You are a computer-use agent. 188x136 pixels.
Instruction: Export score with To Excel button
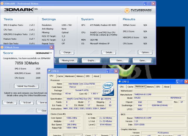(27, 103)
